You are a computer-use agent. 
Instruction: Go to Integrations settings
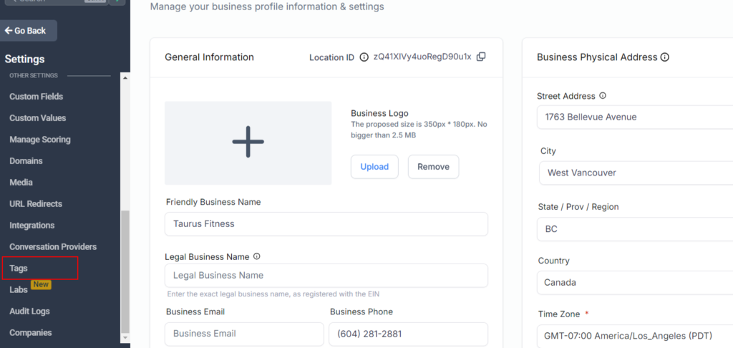tap(32, 226)
